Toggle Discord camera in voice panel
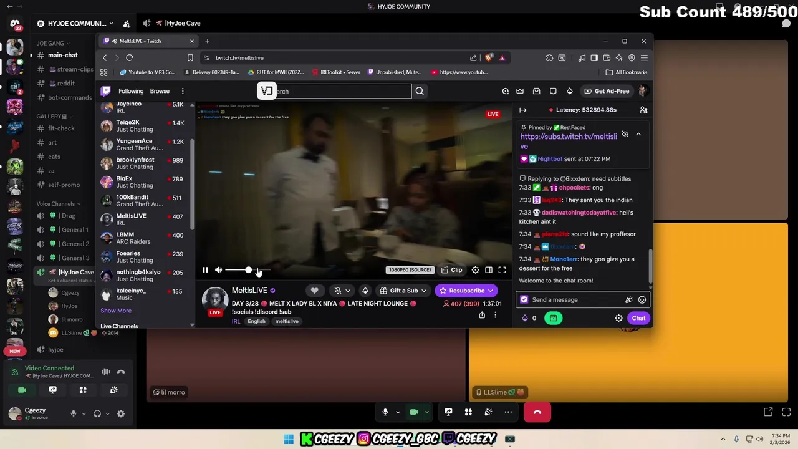The height and width of the screenshot is (449, 798). [22, 390]
